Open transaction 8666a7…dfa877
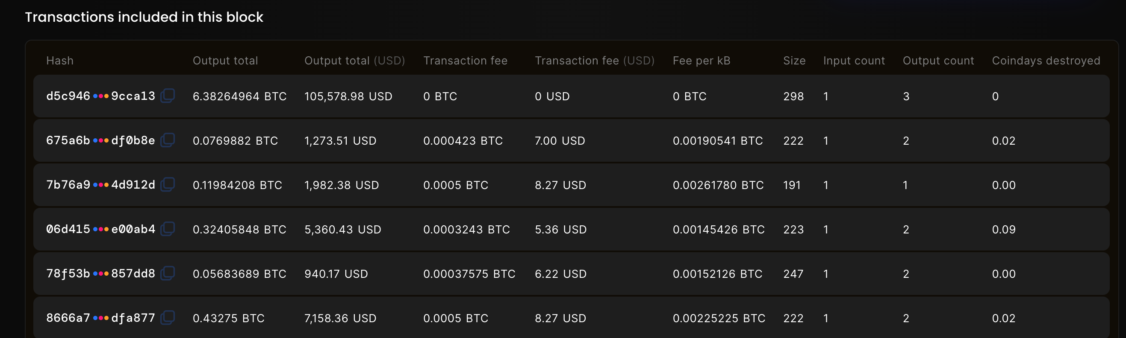1126x338 pixels. tap(100, 318)
